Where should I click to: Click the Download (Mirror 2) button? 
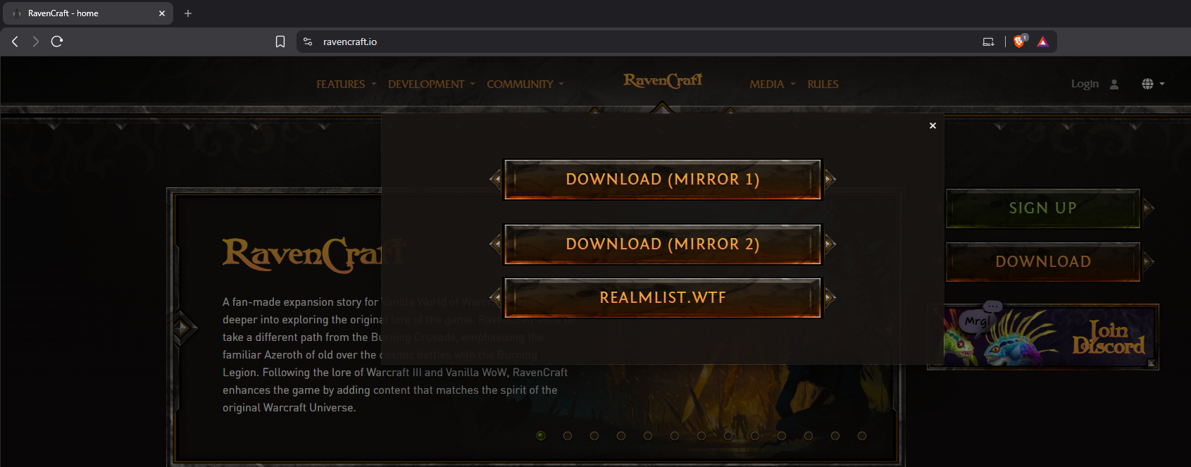tap(663, 244)
